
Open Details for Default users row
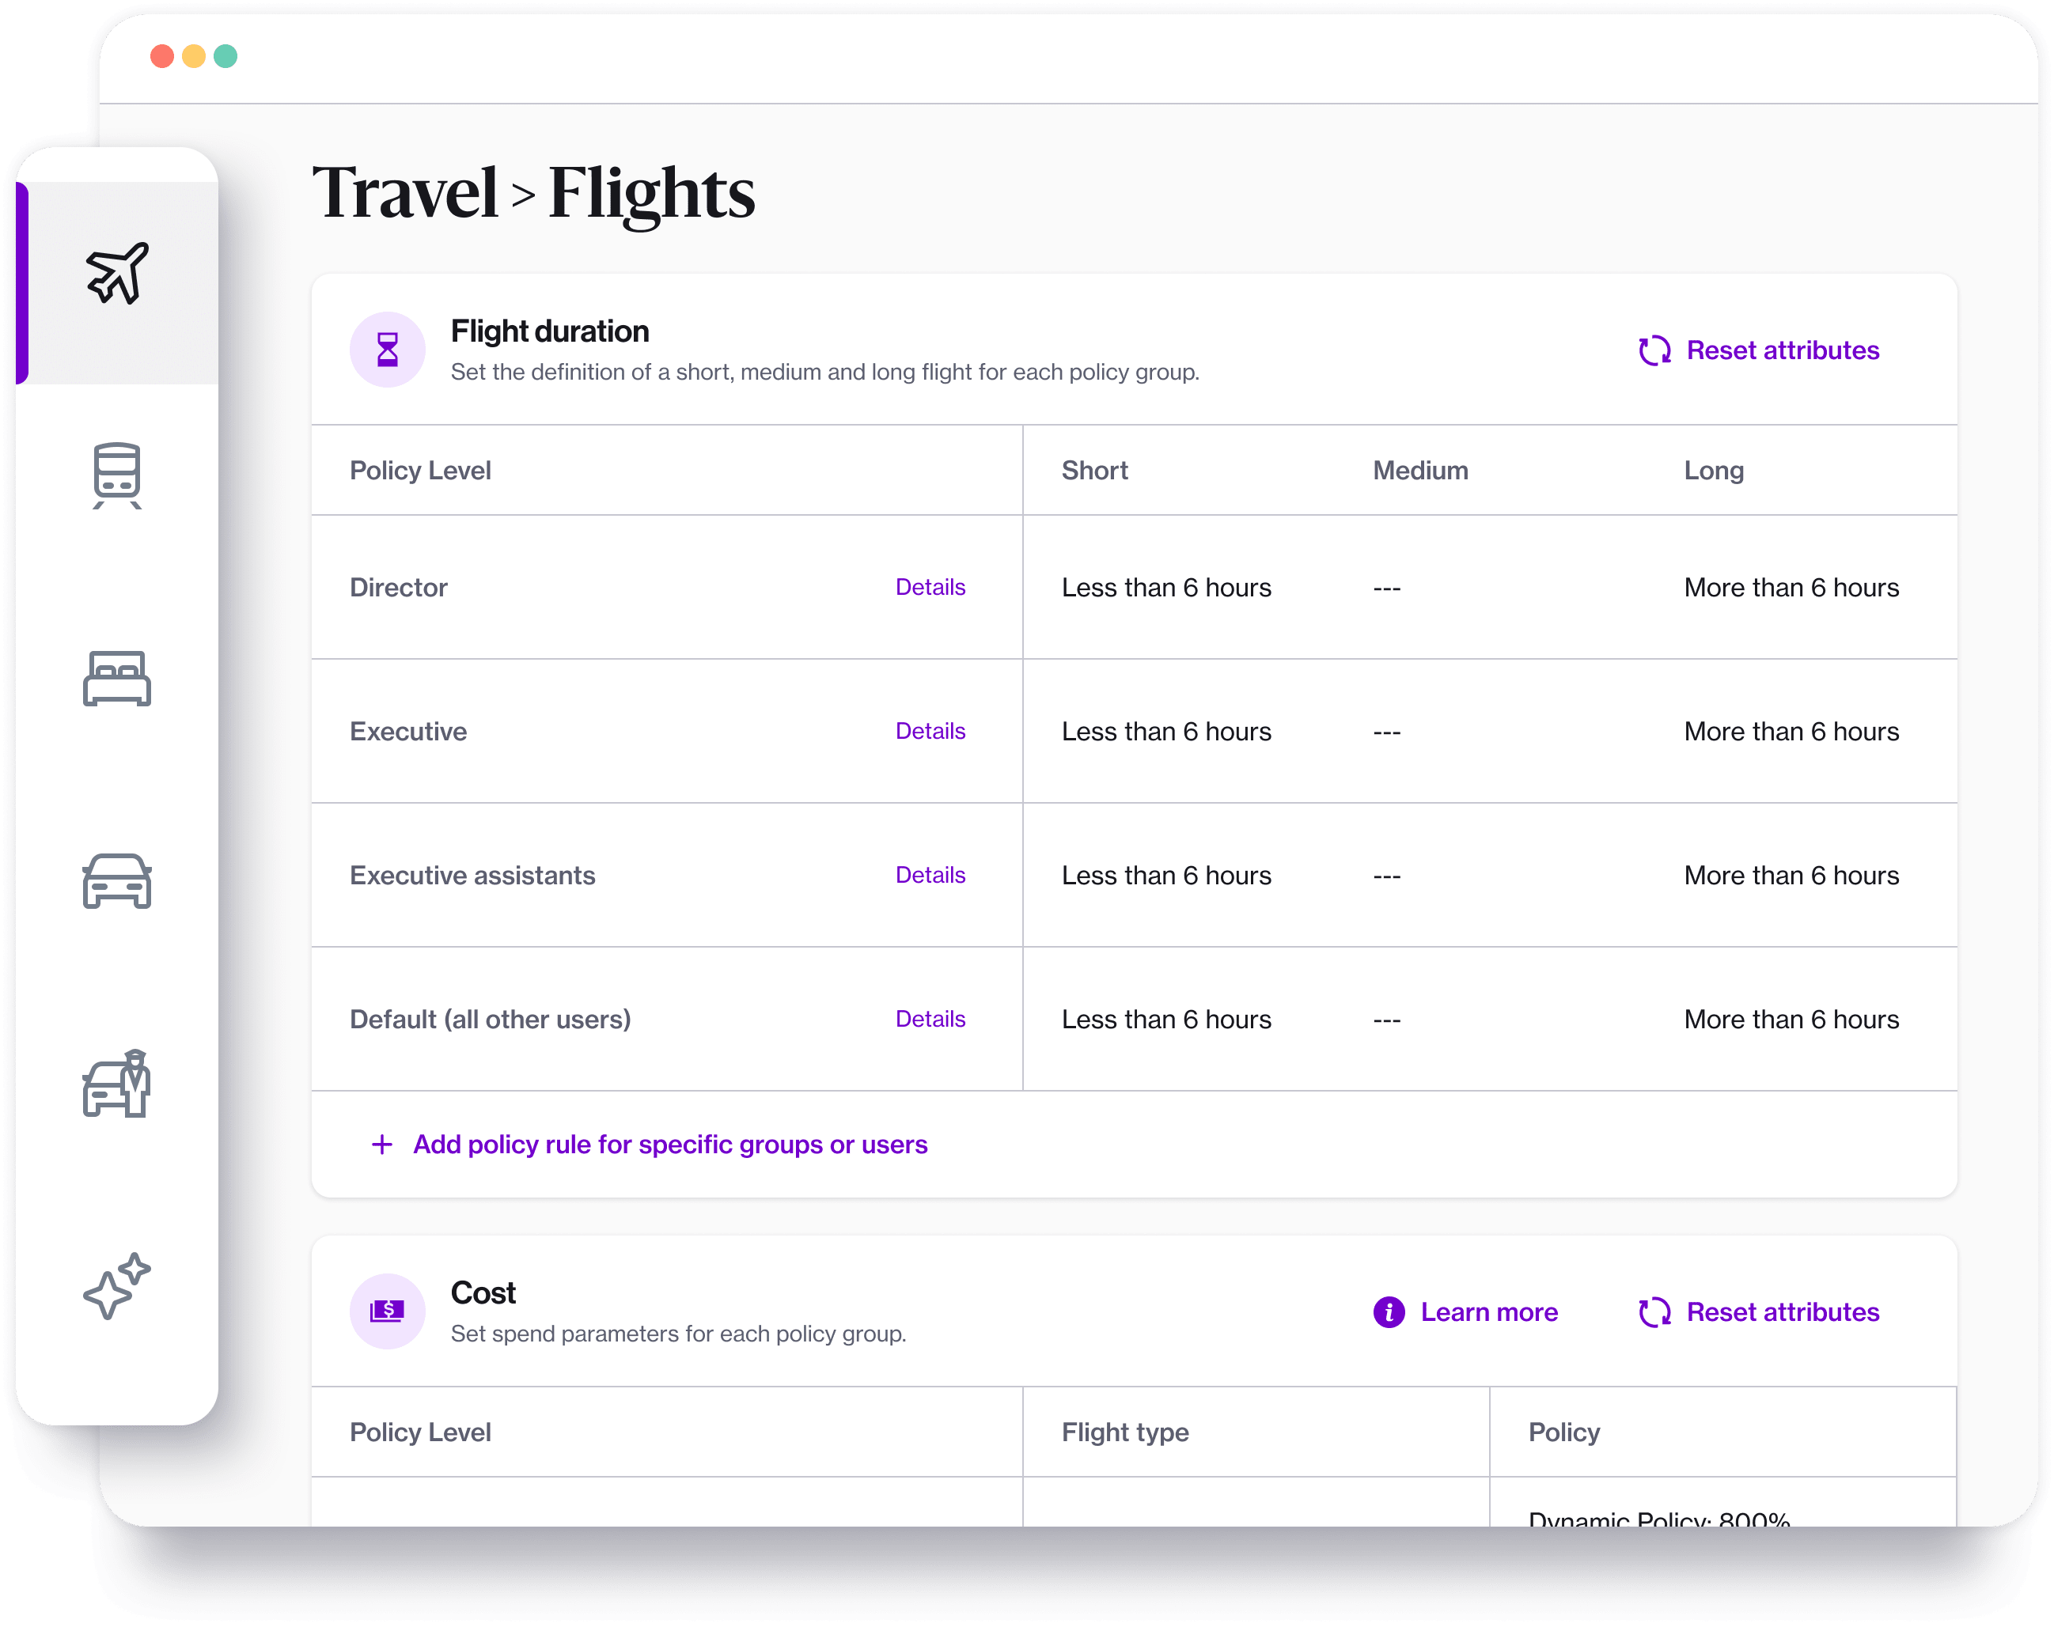[930, 1019]
